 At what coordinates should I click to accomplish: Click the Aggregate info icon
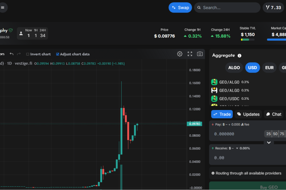240,56
